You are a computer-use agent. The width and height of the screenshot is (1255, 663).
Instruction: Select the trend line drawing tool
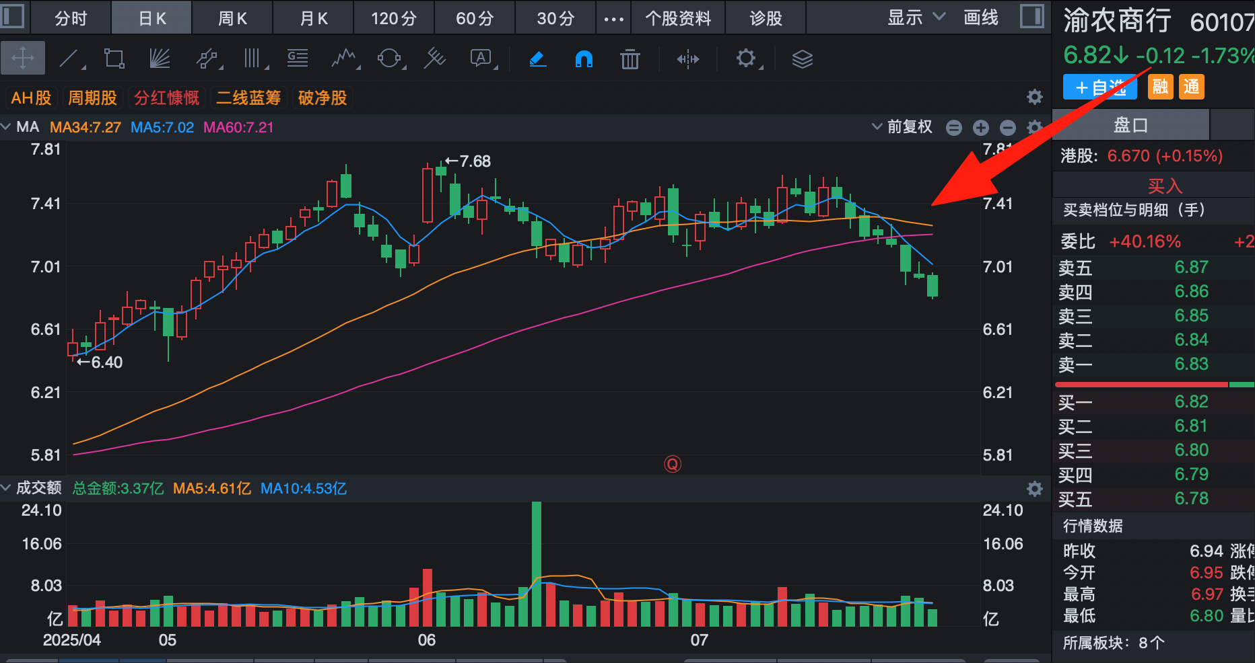pyautogui.click(x=70, y=58)
